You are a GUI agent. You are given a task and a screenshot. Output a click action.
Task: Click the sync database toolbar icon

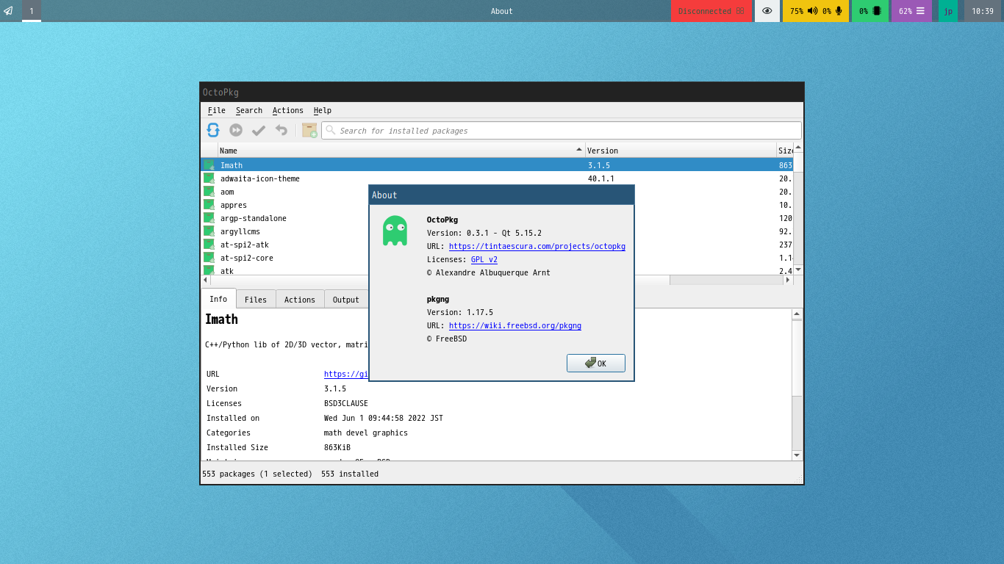point(213,130)
